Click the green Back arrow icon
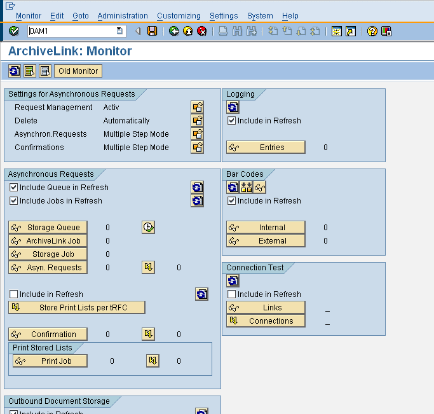This screenshot has height=414, width=434. 174,31
